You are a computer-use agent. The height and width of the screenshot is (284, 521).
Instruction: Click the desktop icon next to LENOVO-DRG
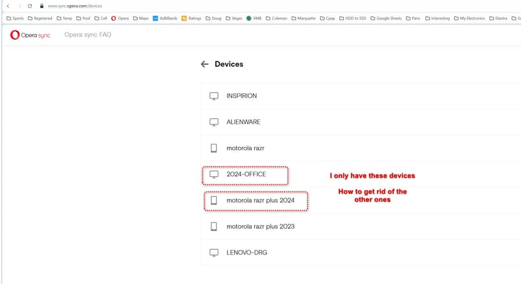point(214,253)
